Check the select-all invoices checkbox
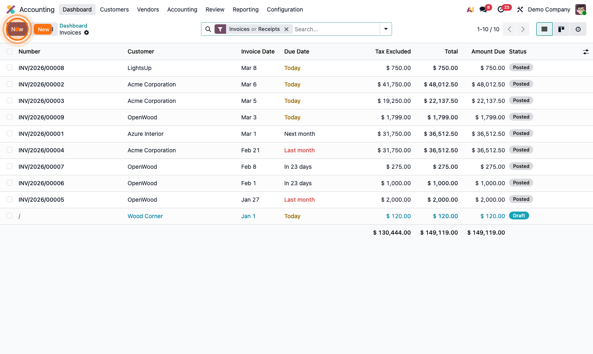Viewport: 593px width, 354px height. pyautogui.click(x=9, y=51)
